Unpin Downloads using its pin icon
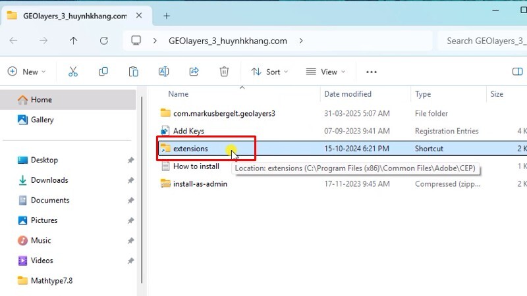The image size is (527, 296). coord(130,180)
